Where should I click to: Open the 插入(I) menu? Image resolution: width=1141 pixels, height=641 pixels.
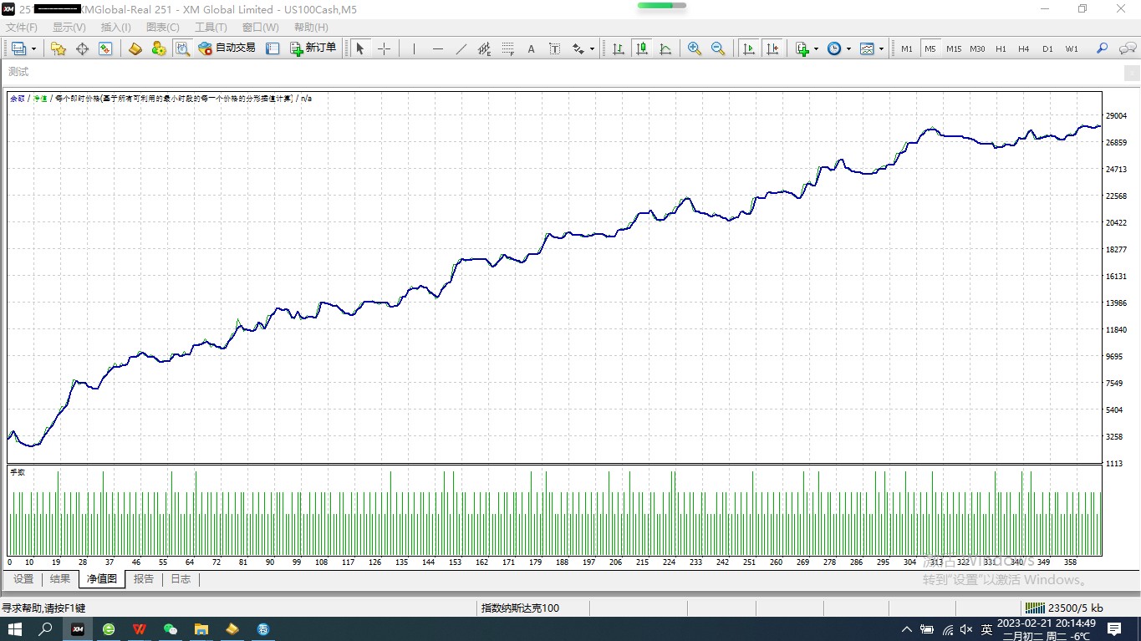(116, 28)
